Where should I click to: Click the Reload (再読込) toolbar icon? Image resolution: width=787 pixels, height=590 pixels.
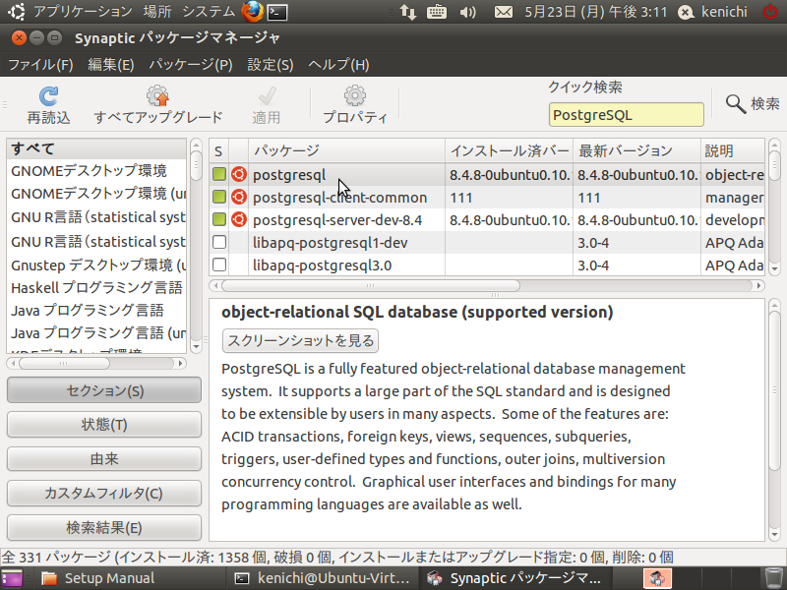pos(48,95)
